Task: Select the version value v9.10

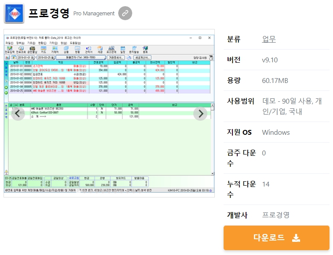Action: [270, 60]
